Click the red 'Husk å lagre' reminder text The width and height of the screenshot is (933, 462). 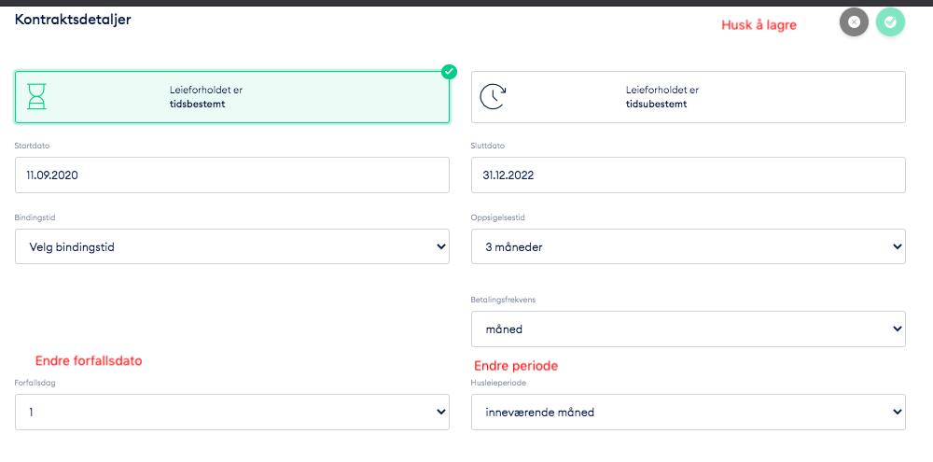(759, 25)
